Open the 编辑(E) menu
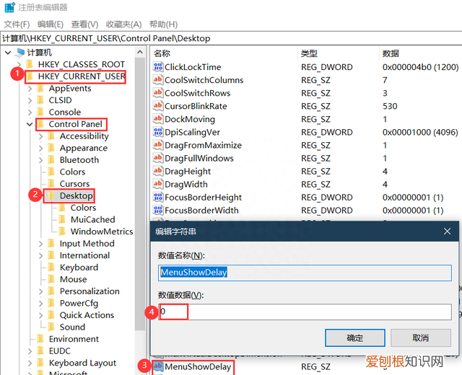The image size is (462, 375). (51, 24)
